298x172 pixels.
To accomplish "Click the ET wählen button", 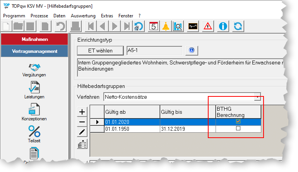I will click(101, 51).
